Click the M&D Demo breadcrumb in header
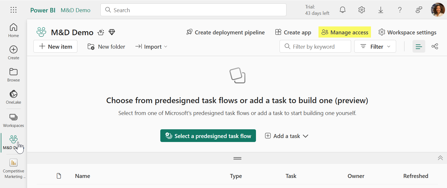 point(76,10)
